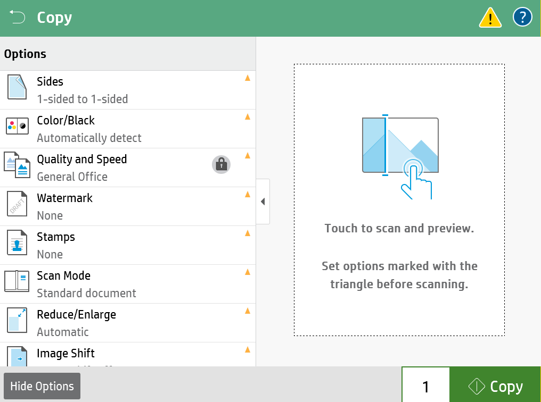Tap the Scan Mode book icon
This screenshot has height=402, width=541.
(17, 281)
